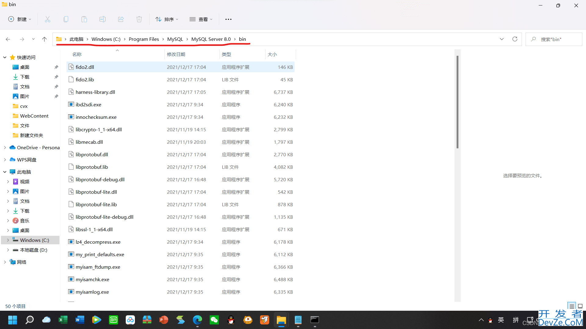Image resolution: width=586 pixels, height=329 pixels.
Task: Click MySQL Server 8.0 breadcrumb
Action: [211, 39]
